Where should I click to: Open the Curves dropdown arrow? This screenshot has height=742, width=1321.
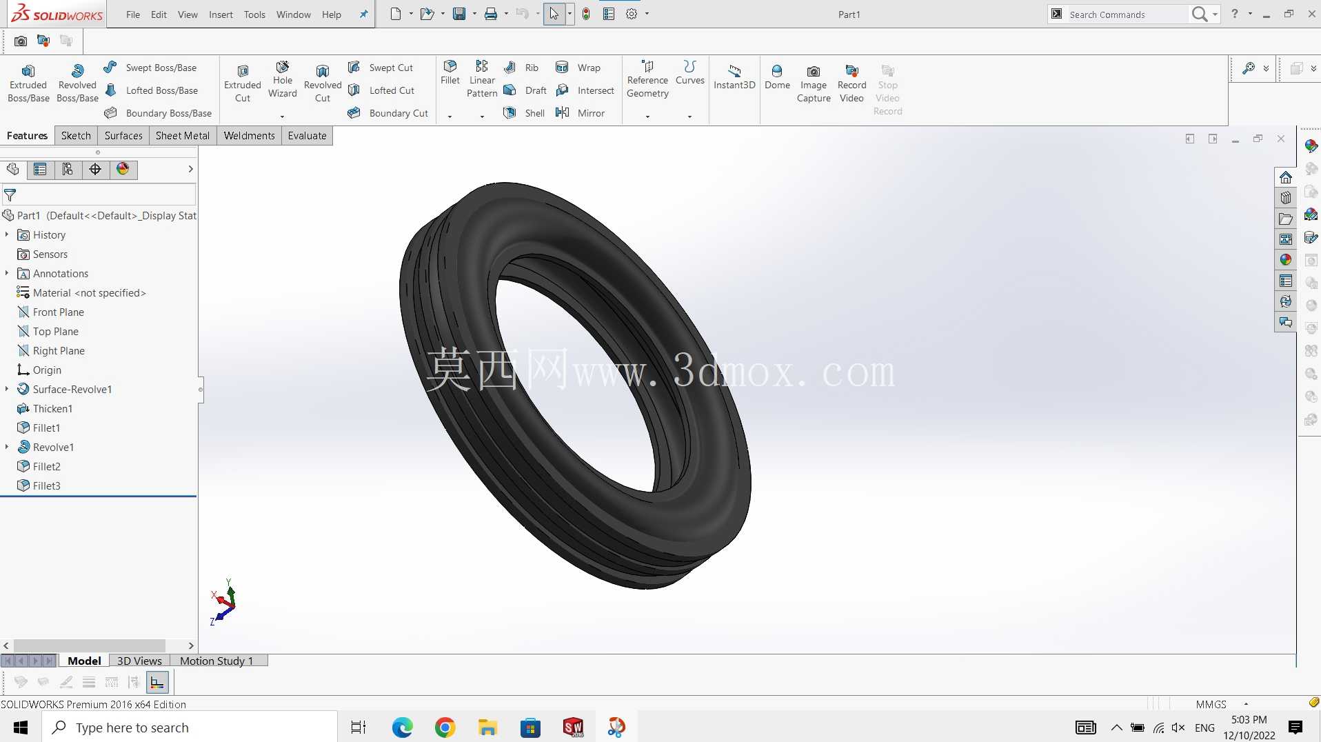[x=689, y=117]
